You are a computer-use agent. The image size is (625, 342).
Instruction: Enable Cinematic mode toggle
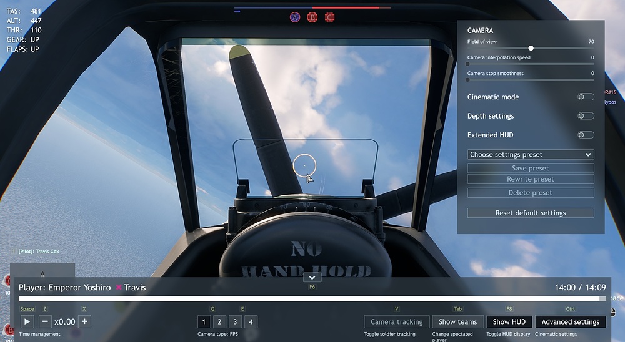click(586, 97)
